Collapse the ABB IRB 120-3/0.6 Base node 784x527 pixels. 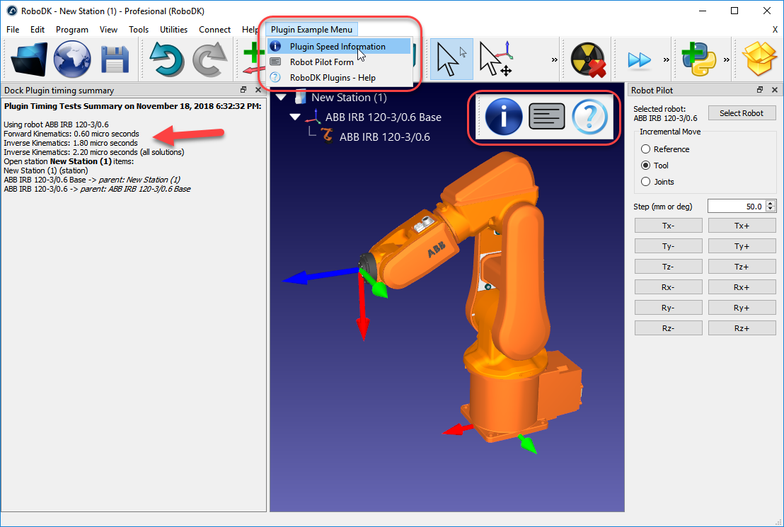[295, 117]
